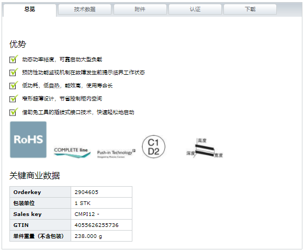Click the 关键商业数据 section heading
The width and height of the screenshot is (304, 251).
point(35,176)
